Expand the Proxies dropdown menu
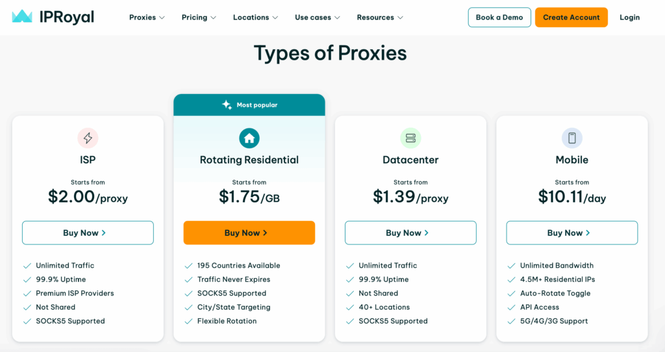The height and width of the screenshot is (352, 665). 147,18
